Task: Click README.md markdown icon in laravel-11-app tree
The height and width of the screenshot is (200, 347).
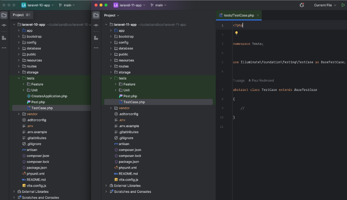Action: click(x=116, y=174)
